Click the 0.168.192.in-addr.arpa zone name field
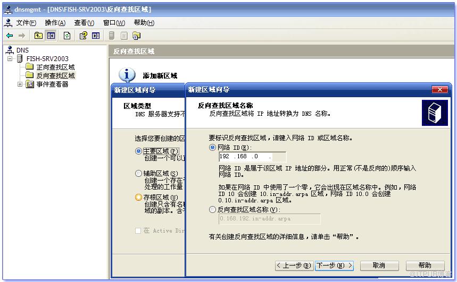457x282 pixels. (x=270, y=219)
